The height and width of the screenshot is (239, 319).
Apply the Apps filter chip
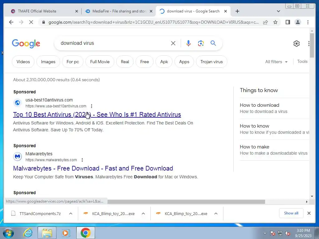[x=184, y=62]
